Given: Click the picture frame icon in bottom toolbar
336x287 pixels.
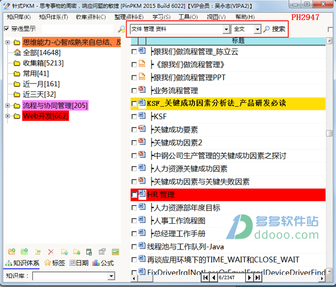Looking at the screenshot, I should click(115, 252).
